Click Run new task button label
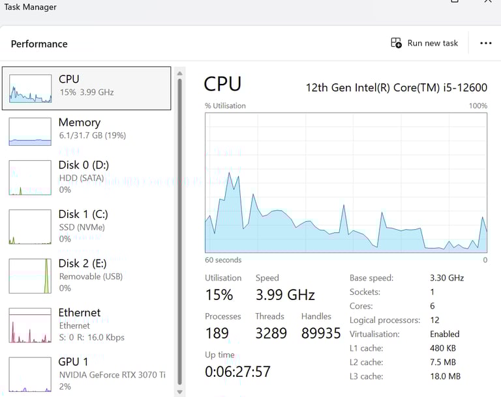The height and width of the screenshot is (397, 501). pyautogui.click(x=433, y=43)
